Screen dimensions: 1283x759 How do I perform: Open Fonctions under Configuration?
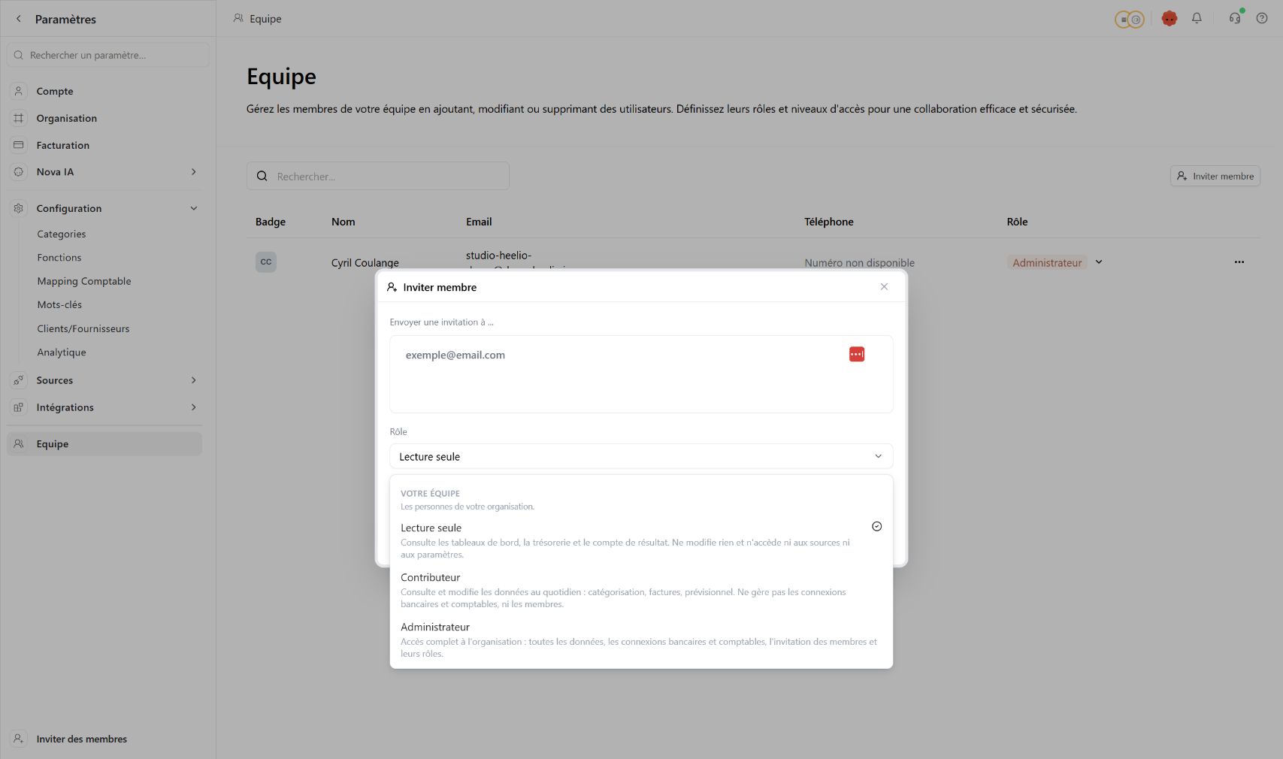coord(59,257)
